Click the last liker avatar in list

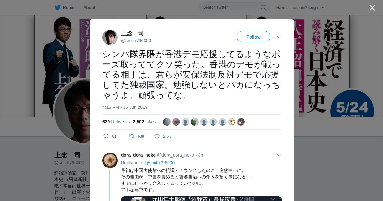(241, 122)
